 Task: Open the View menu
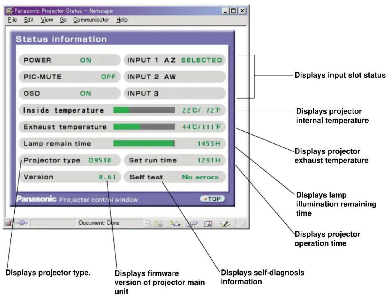[x=47, y=20]
